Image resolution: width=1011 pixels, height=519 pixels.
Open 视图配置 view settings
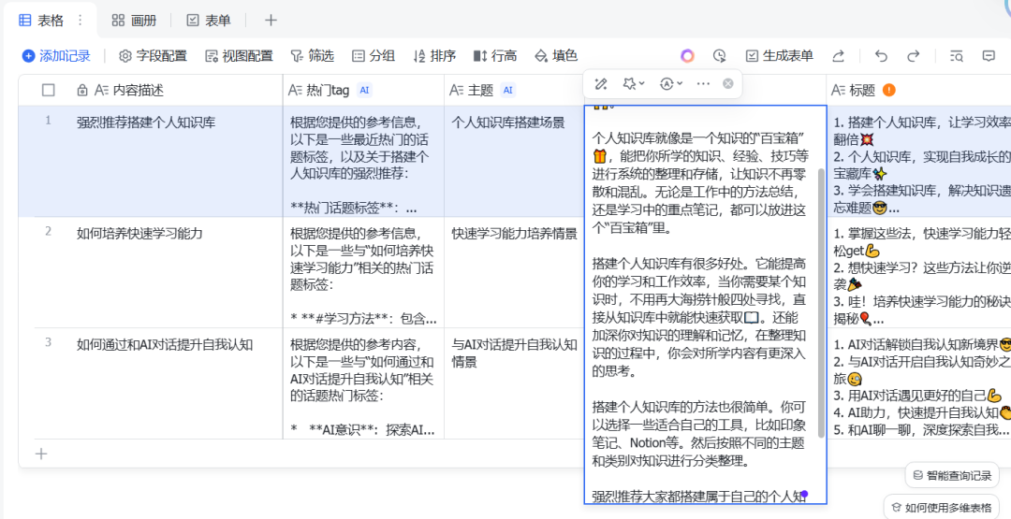[239, 56]
